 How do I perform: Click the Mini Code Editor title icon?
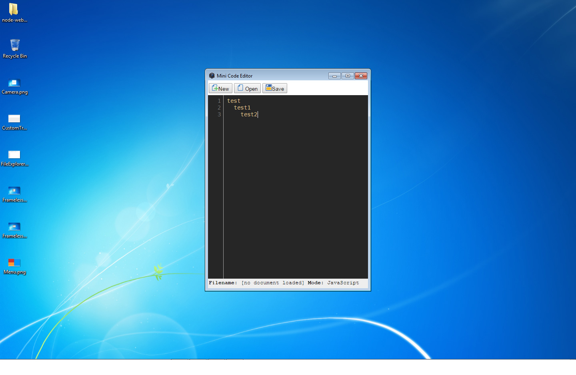point(212,76)
